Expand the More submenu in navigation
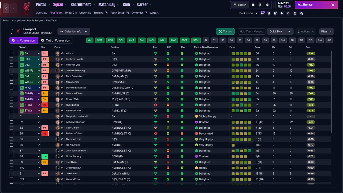This screenshot has width=343, height=193. [155, 13]
